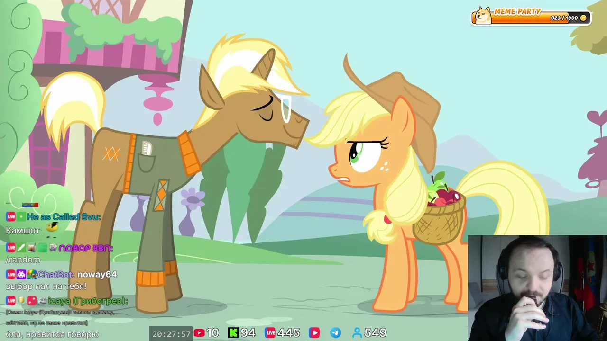Open He as Called Svu's username
607x341 pixels.
pyautogui.click(x=64, y=217)
